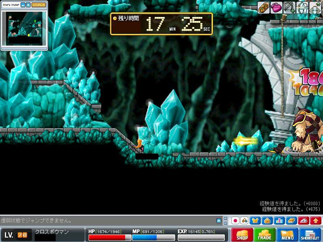Open the TRADE button
323x242 pixels.
[264, 235]
